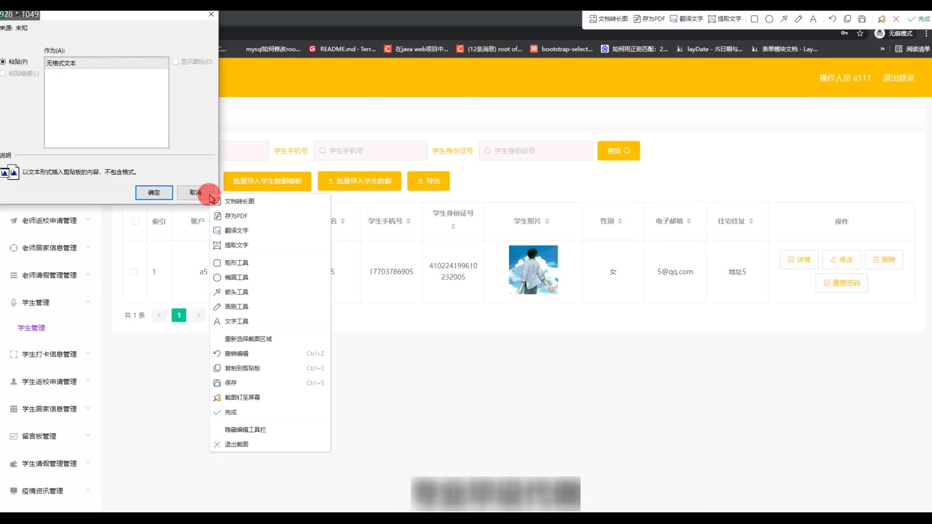Tick the student row checkbox
Screen dimensions: 932x524
point(134,272)
